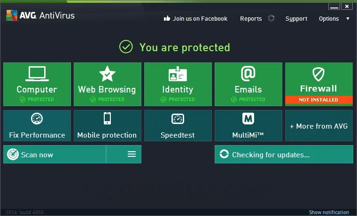Screen dimensions: 357x216
Task: Click the ID badge icon in Identity tile
Action: click(x=178, y=74)
